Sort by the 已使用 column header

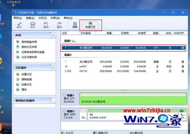coord(121,33)
